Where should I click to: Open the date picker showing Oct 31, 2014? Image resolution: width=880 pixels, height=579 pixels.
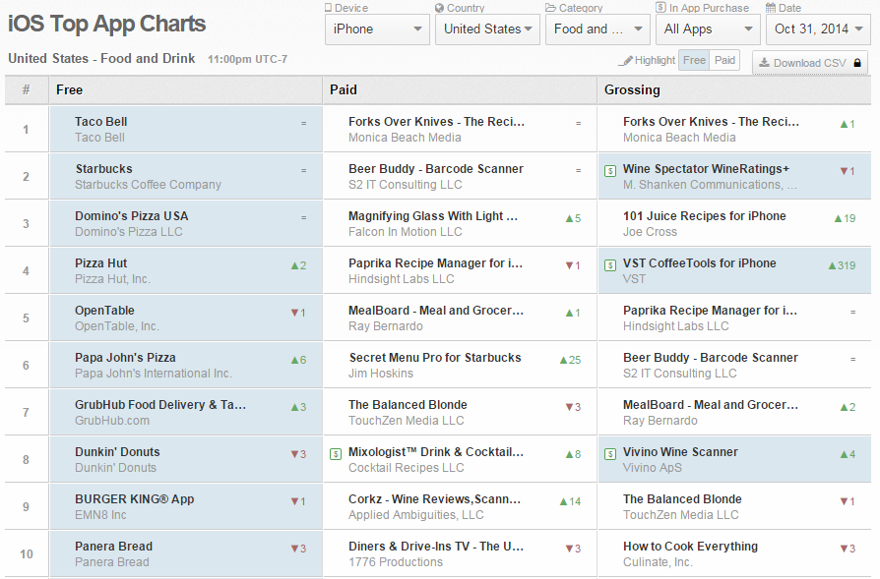click(817, 29)
